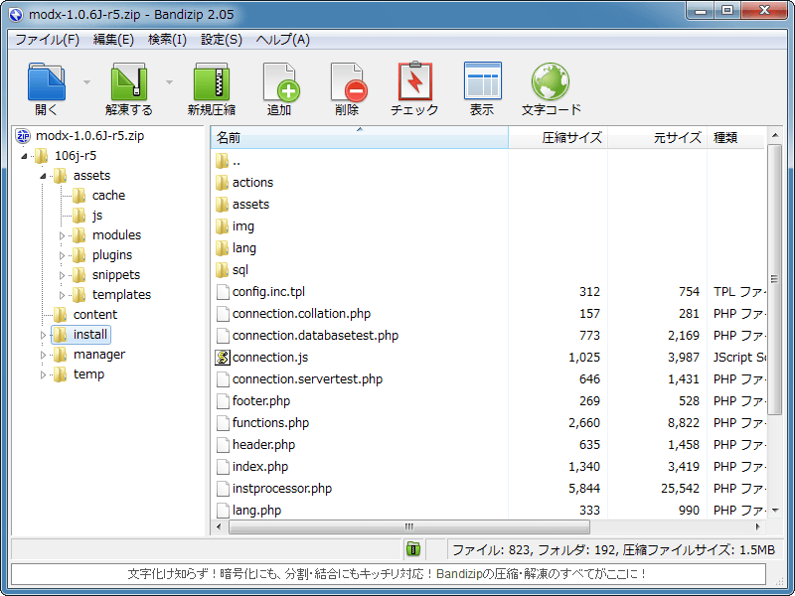The height and width of the screenshot is (596, 795).
Task: Collapse the assets folder in tree
Action: coord(43,176)
